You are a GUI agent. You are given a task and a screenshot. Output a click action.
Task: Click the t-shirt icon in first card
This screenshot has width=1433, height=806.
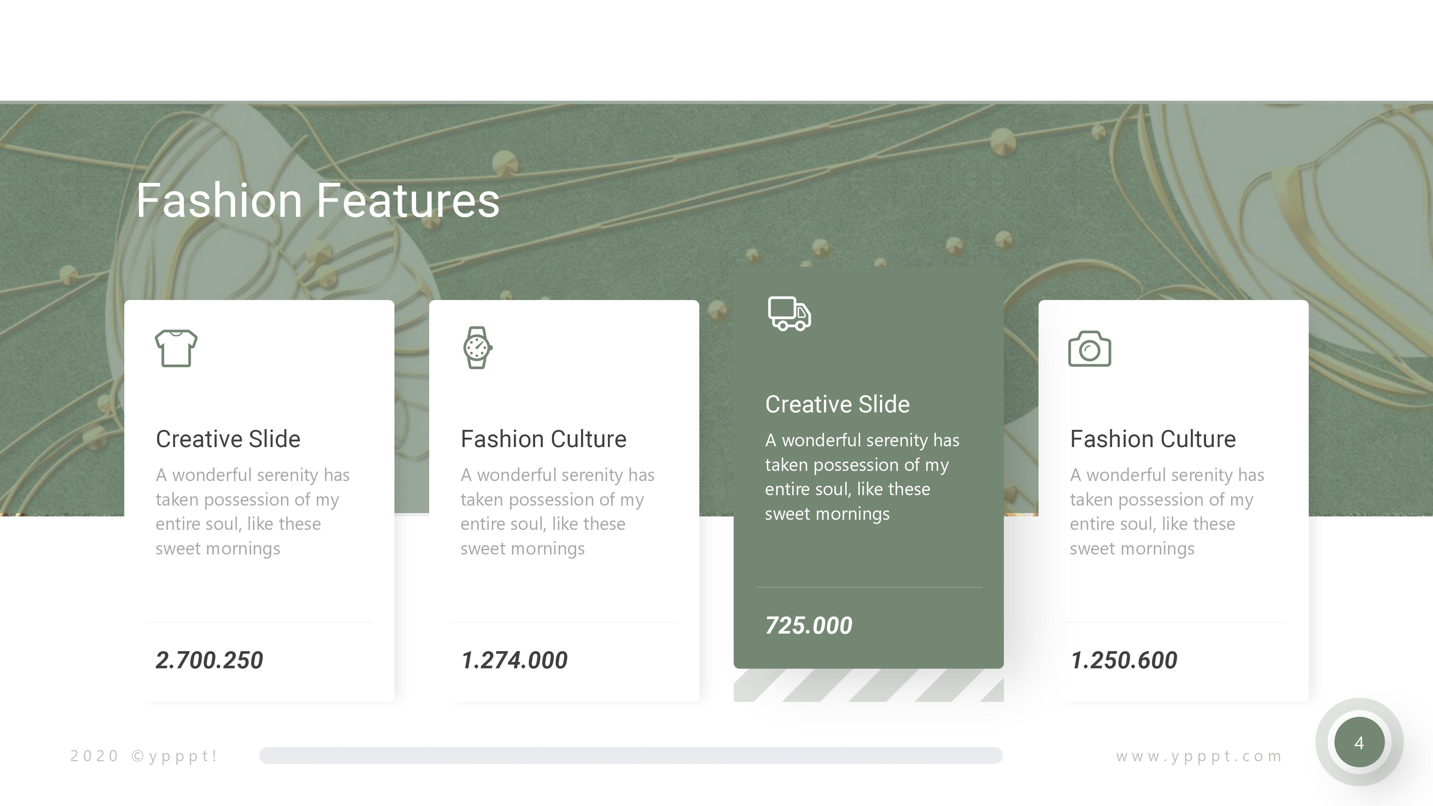pos(176,348)
